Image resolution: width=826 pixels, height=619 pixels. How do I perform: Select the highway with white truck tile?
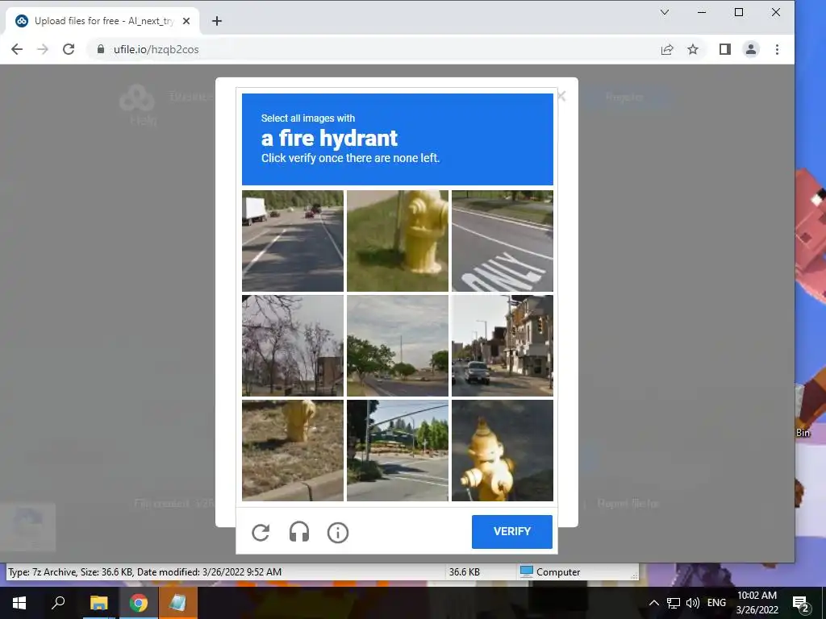coord(292,240)
